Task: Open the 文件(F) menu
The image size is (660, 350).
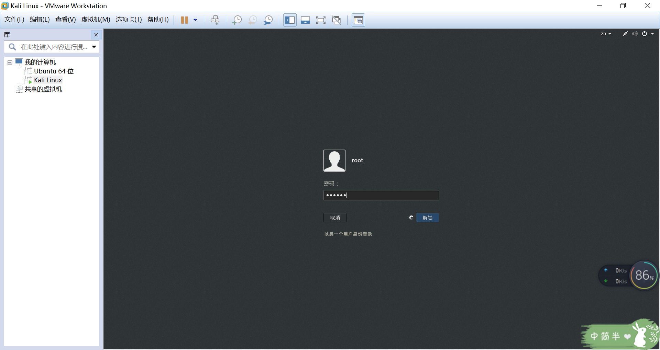Action: click(14, 20)
